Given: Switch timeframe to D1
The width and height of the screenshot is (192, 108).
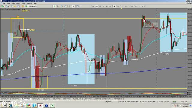Looking at the screenshot, I should point(110,6).
